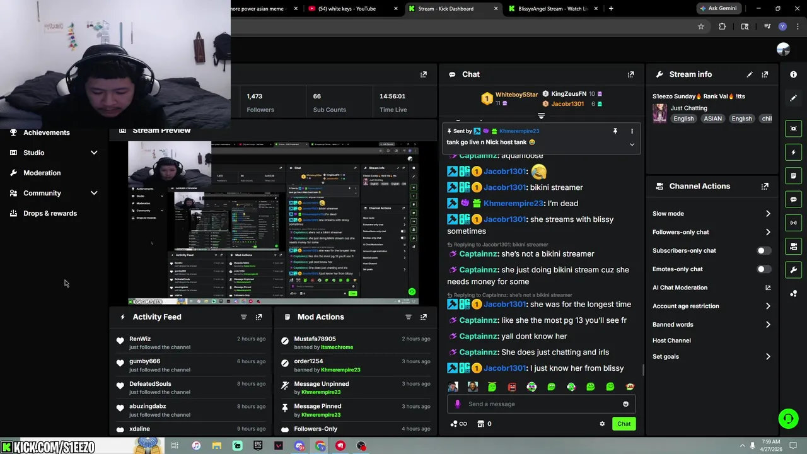The width and height of the screenshot is (807, 454).
Task: Open chat settings gear icon
Action: pos(602,424)
